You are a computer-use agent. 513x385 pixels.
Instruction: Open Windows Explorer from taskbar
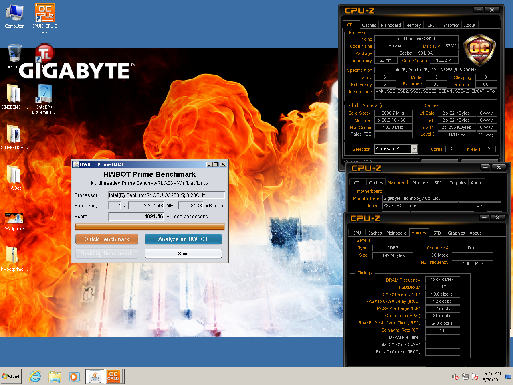(x=55, y=377)
